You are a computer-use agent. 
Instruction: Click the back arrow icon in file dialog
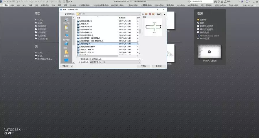tap(143, 14)
